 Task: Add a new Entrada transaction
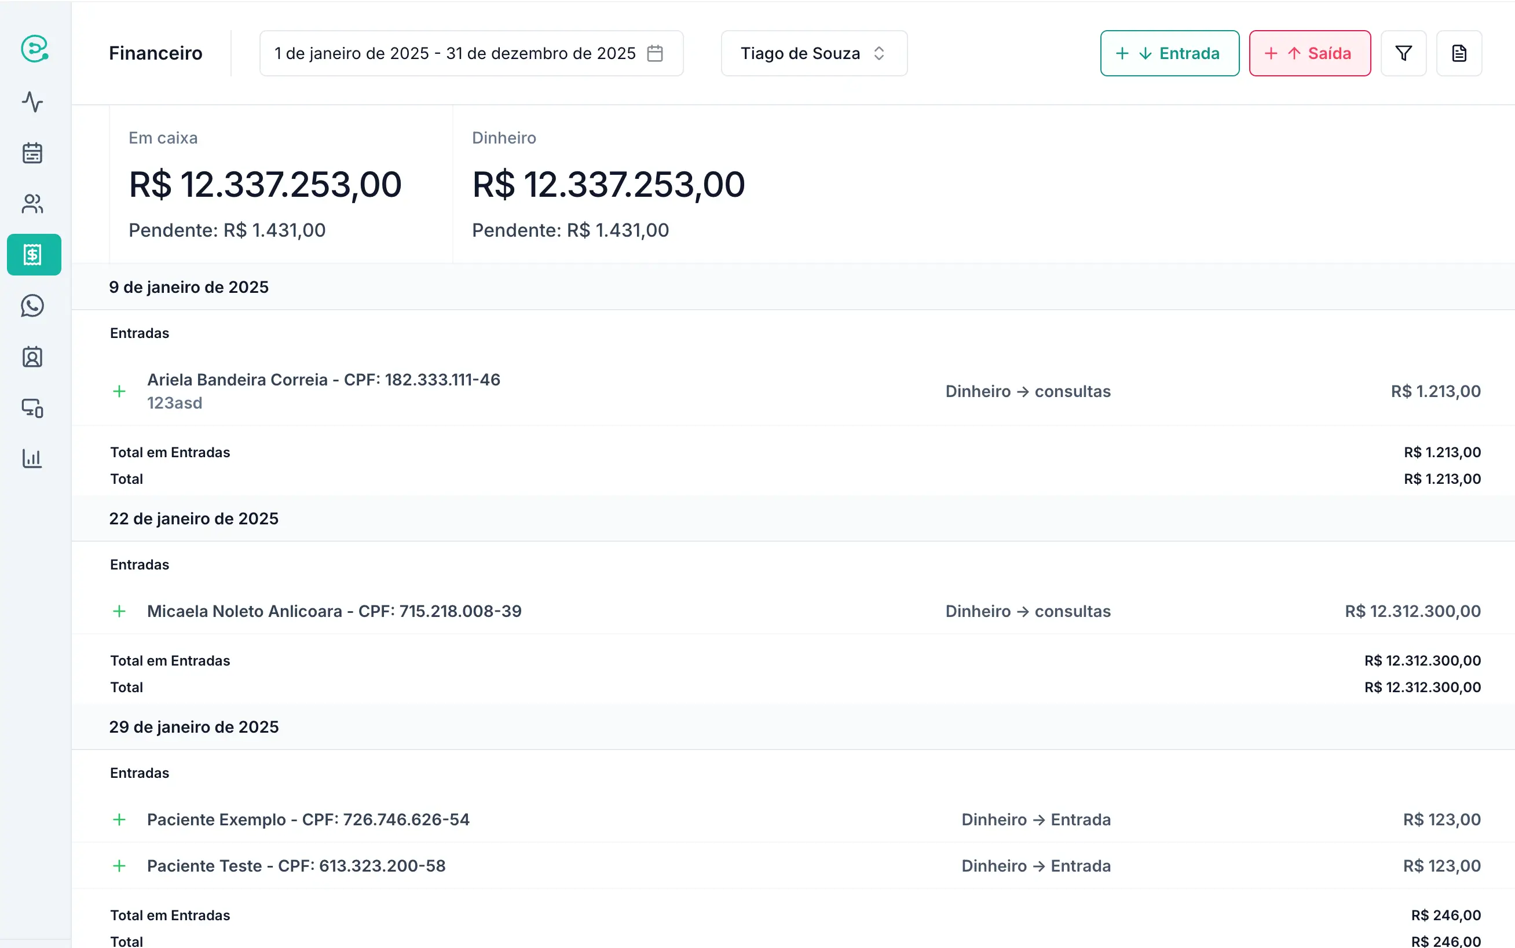(x=1169, y=53)
